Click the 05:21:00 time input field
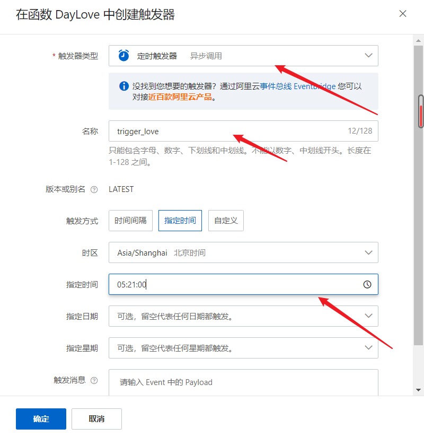424x437 pixels. tap(243, 284)
